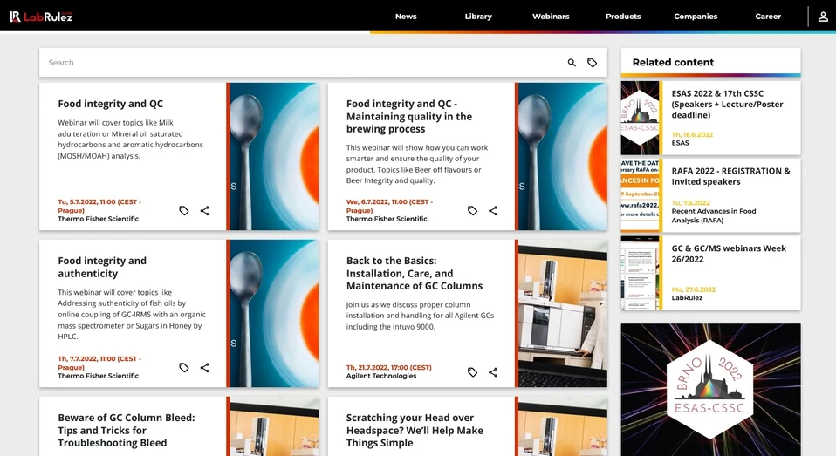Click spoon image on brewing process card
This screenshot has width=836, height=456.
coord(563,156)
